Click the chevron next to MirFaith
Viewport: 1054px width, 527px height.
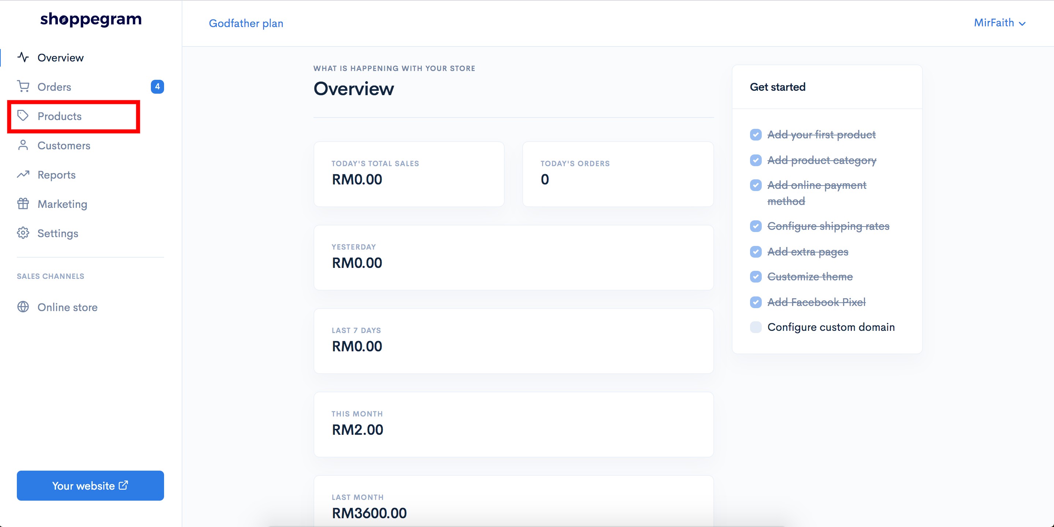click(x=1022, y=24)
